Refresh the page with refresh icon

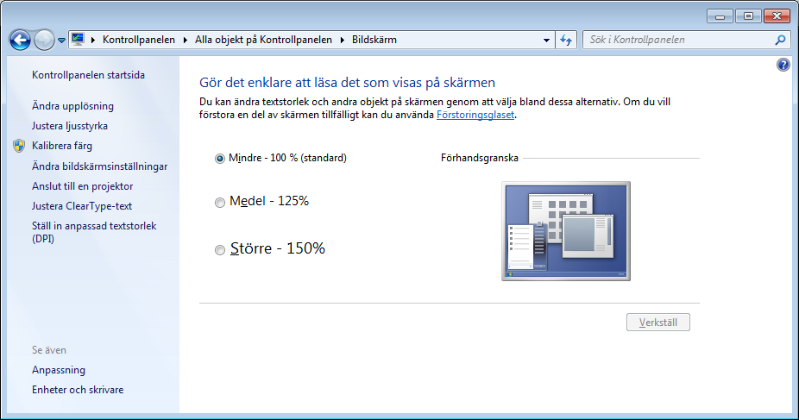[x=566, y=40]
